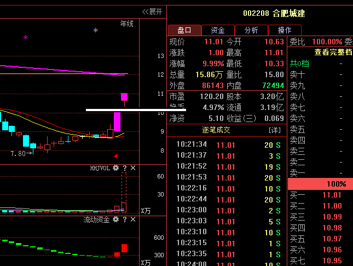This screenshot has height=266, width=353.
Task: Click the red 100% bid ratio bar
Action: [320, 184]
